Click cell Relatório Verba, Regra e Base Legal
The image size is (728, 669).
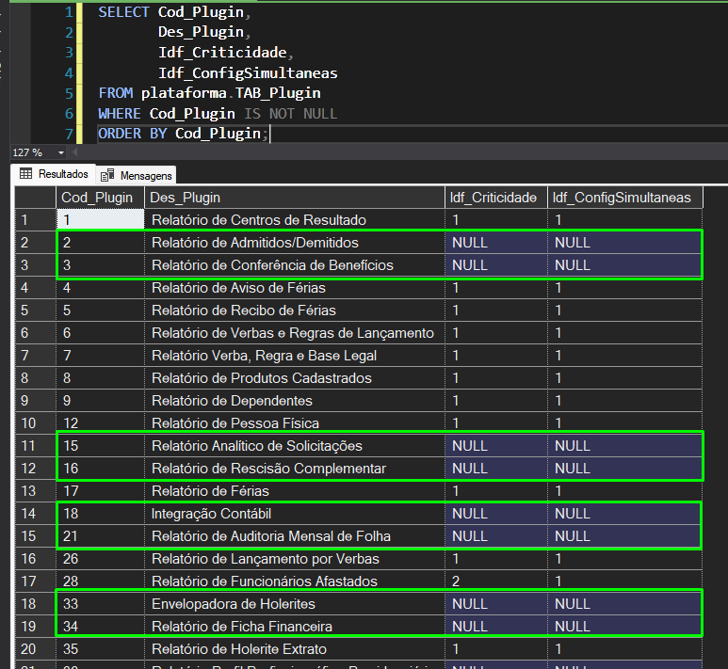pos(295,356)
